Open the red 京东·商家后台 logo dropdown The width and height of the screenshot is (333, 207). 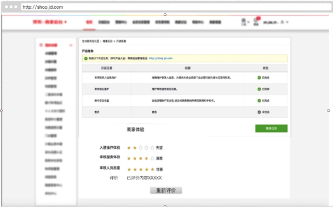tap(50, 22)
